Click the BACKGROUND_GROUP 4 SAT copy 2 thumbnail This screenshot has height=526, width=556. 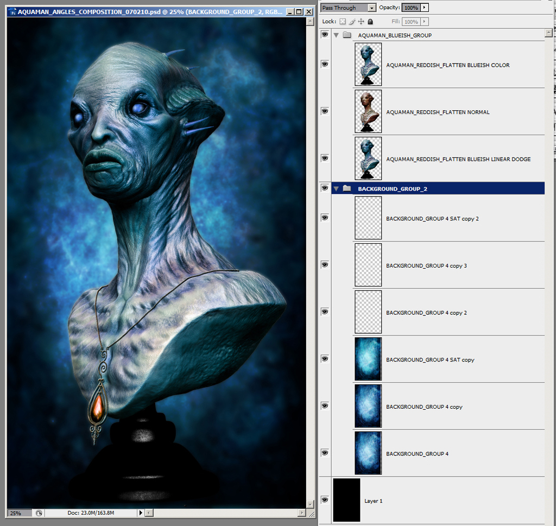point(368,218)
